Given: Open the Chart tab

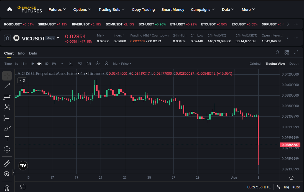Looking at the screenshot, I should (x=9, y=53).
